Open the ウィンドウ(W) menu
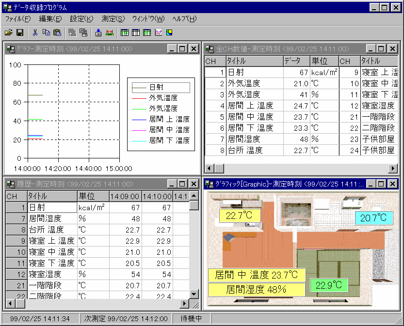404x326 pixels. coord(148,19)
